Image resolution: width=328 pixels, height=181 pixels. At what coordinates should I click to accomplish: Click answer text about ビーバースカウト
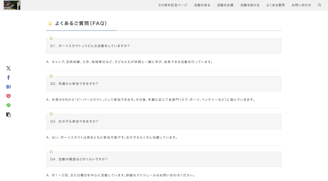pos(151,100)
